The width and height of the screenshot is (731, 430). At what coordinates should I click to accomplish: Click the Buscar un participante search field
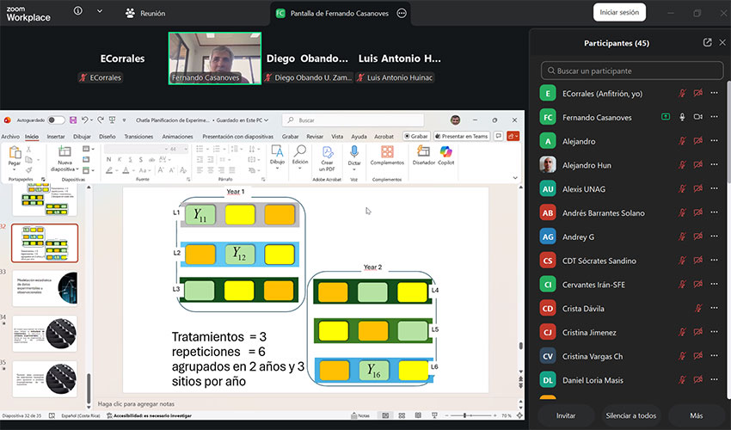click(631, 71)
